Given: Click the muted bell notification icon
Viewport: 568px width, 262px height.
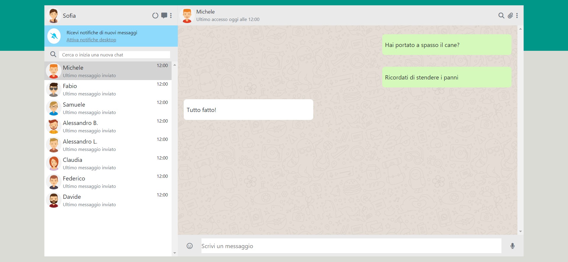Looking at the screenshot, I should coord(54,36).
